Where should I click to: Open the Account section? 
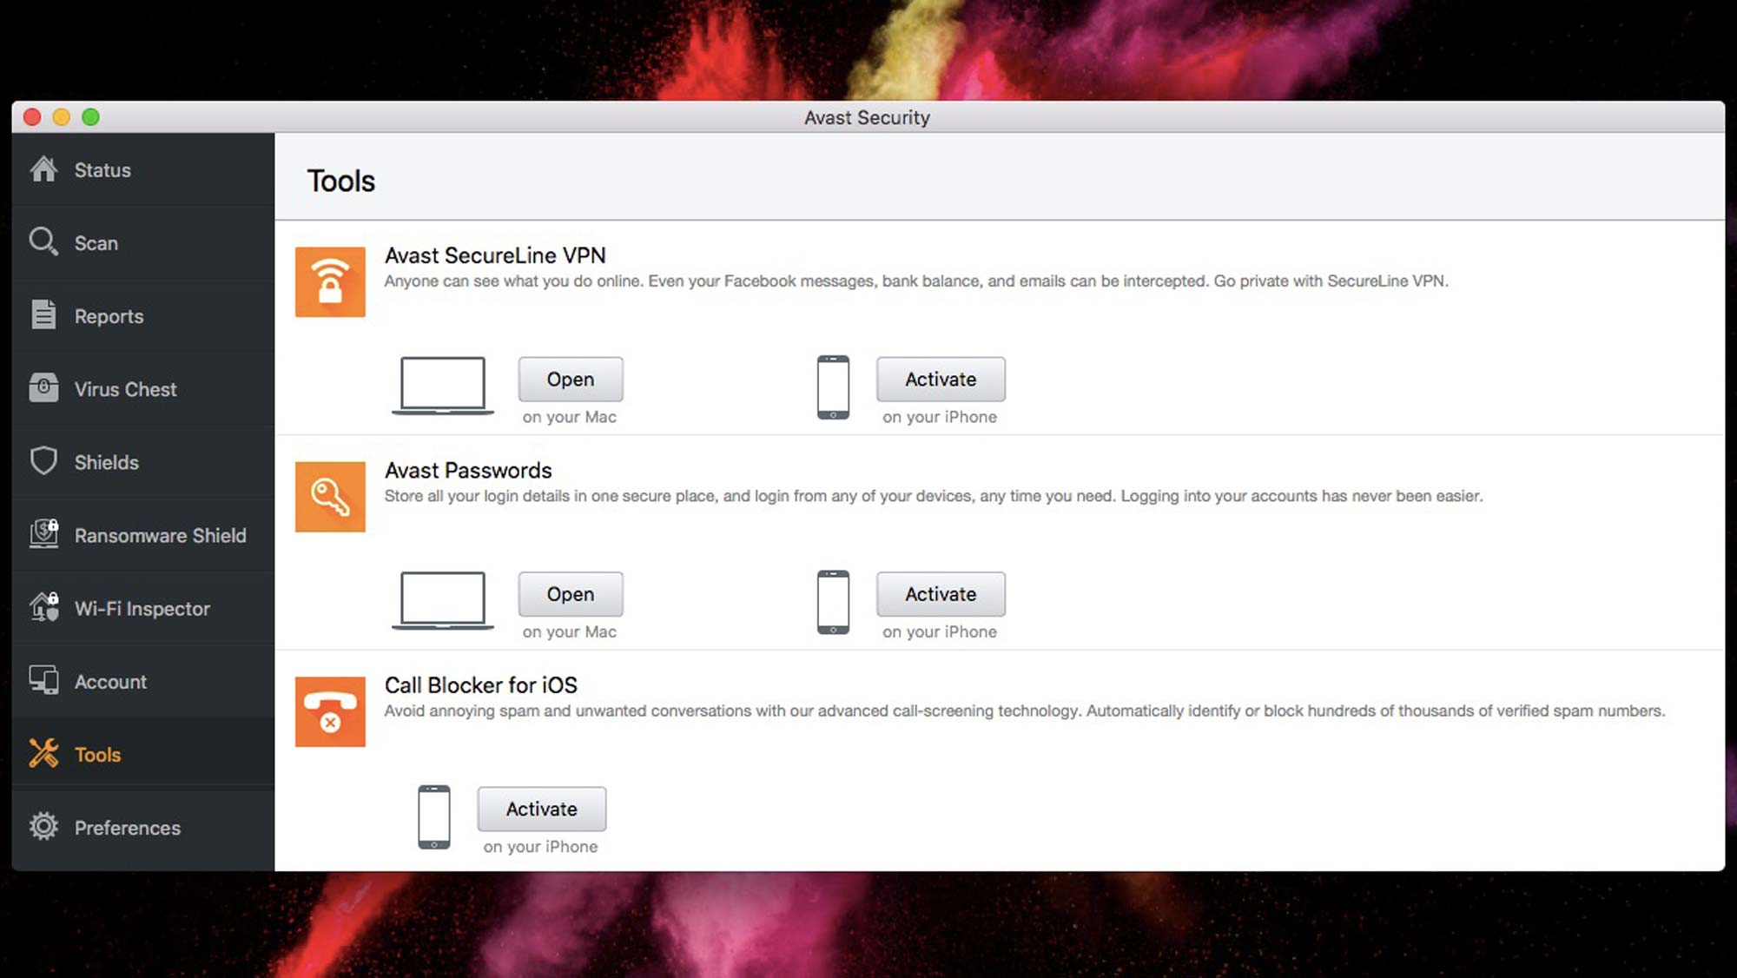143,681
